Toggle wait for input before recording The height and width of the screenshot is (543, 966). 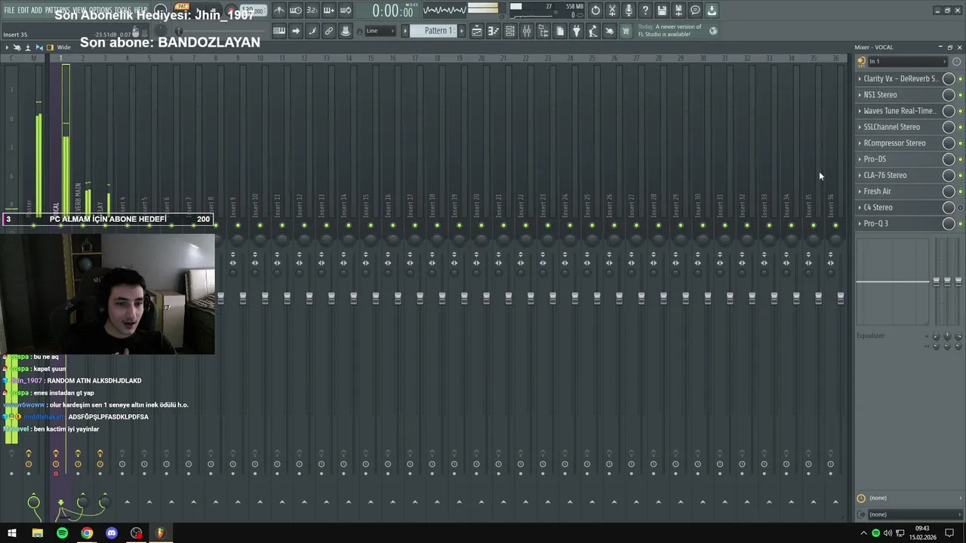pos(296,11)
